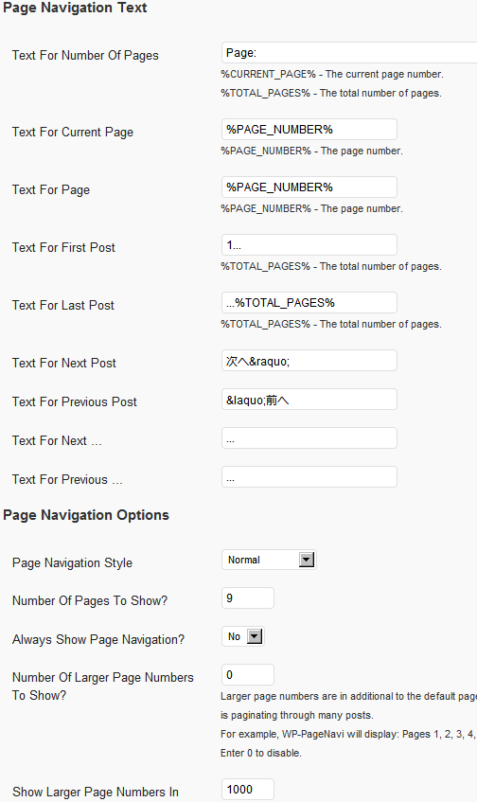The height and width of the screenshot is (802, 477).
Task: Click the Text For Next Post input
Action: tap(309, 361)
